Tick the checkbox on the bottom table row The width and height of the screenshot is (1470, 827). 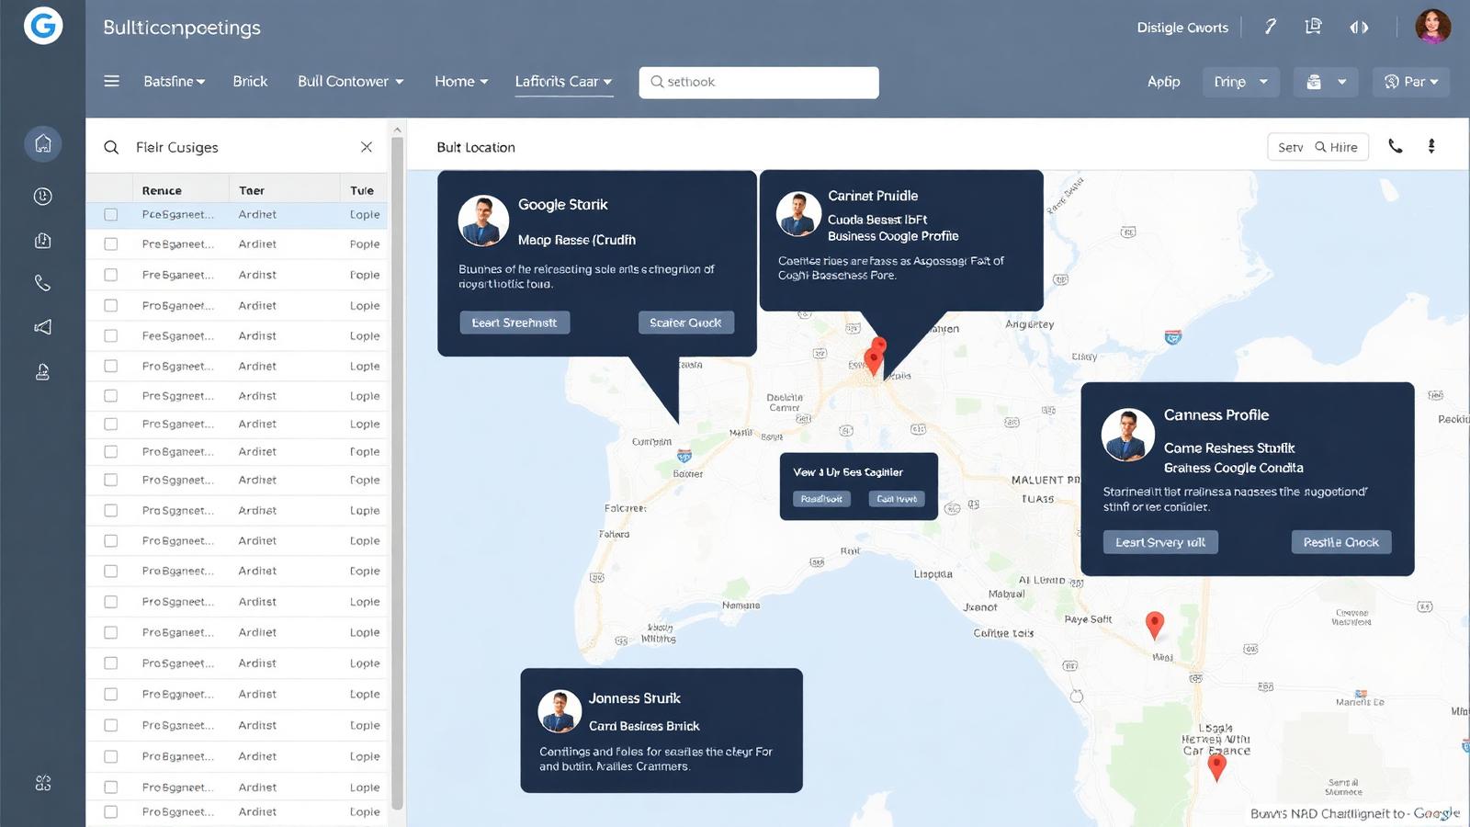pyautogui.click(x=111, y=812)
